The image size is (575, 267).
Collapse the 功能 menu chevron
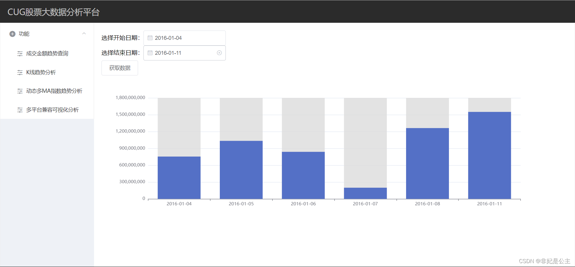(x=84, y=34)
